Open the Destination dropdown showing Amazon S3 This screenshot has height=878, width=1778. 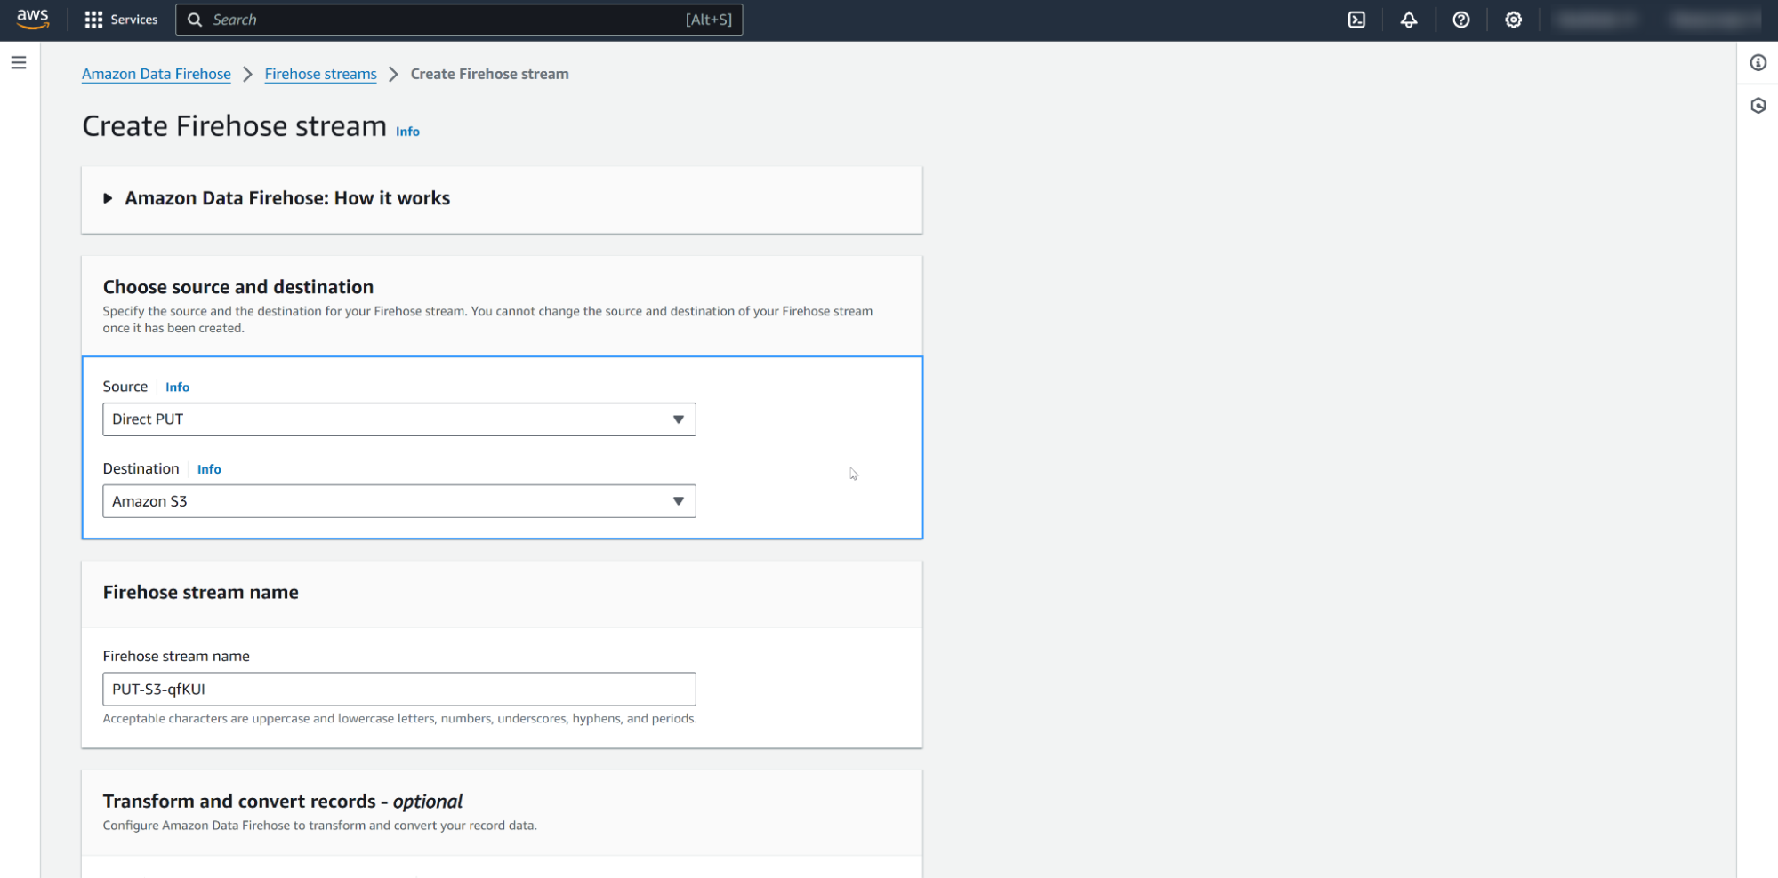[x=398, y=500]
